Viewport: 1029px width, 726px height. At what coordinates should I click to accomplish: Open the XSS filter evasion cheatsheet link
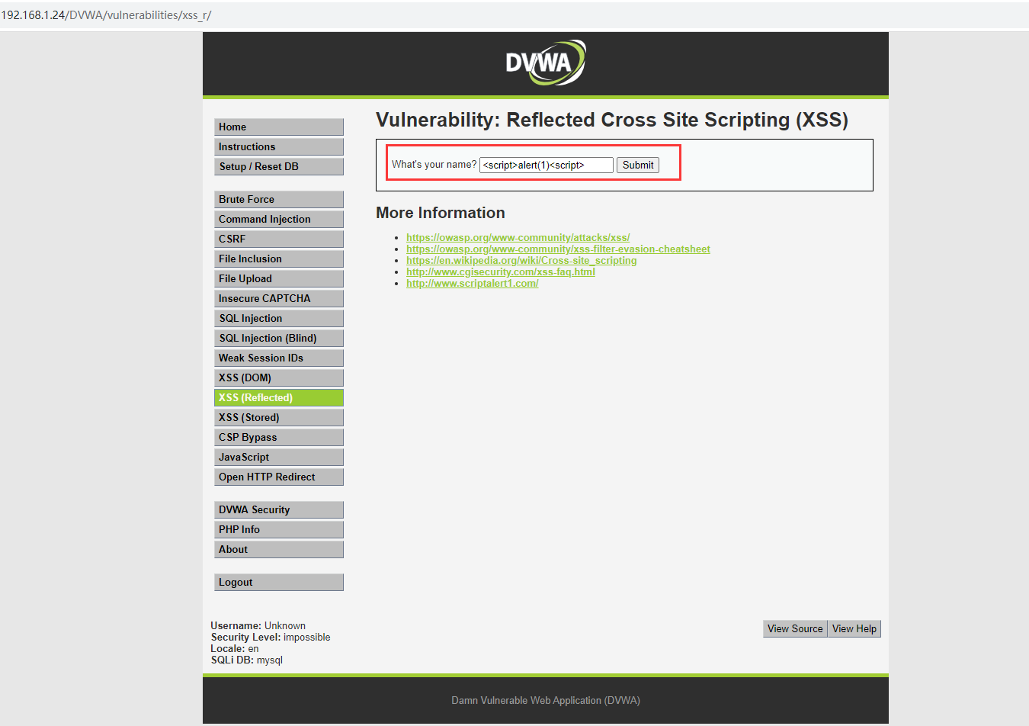(558, 249)
